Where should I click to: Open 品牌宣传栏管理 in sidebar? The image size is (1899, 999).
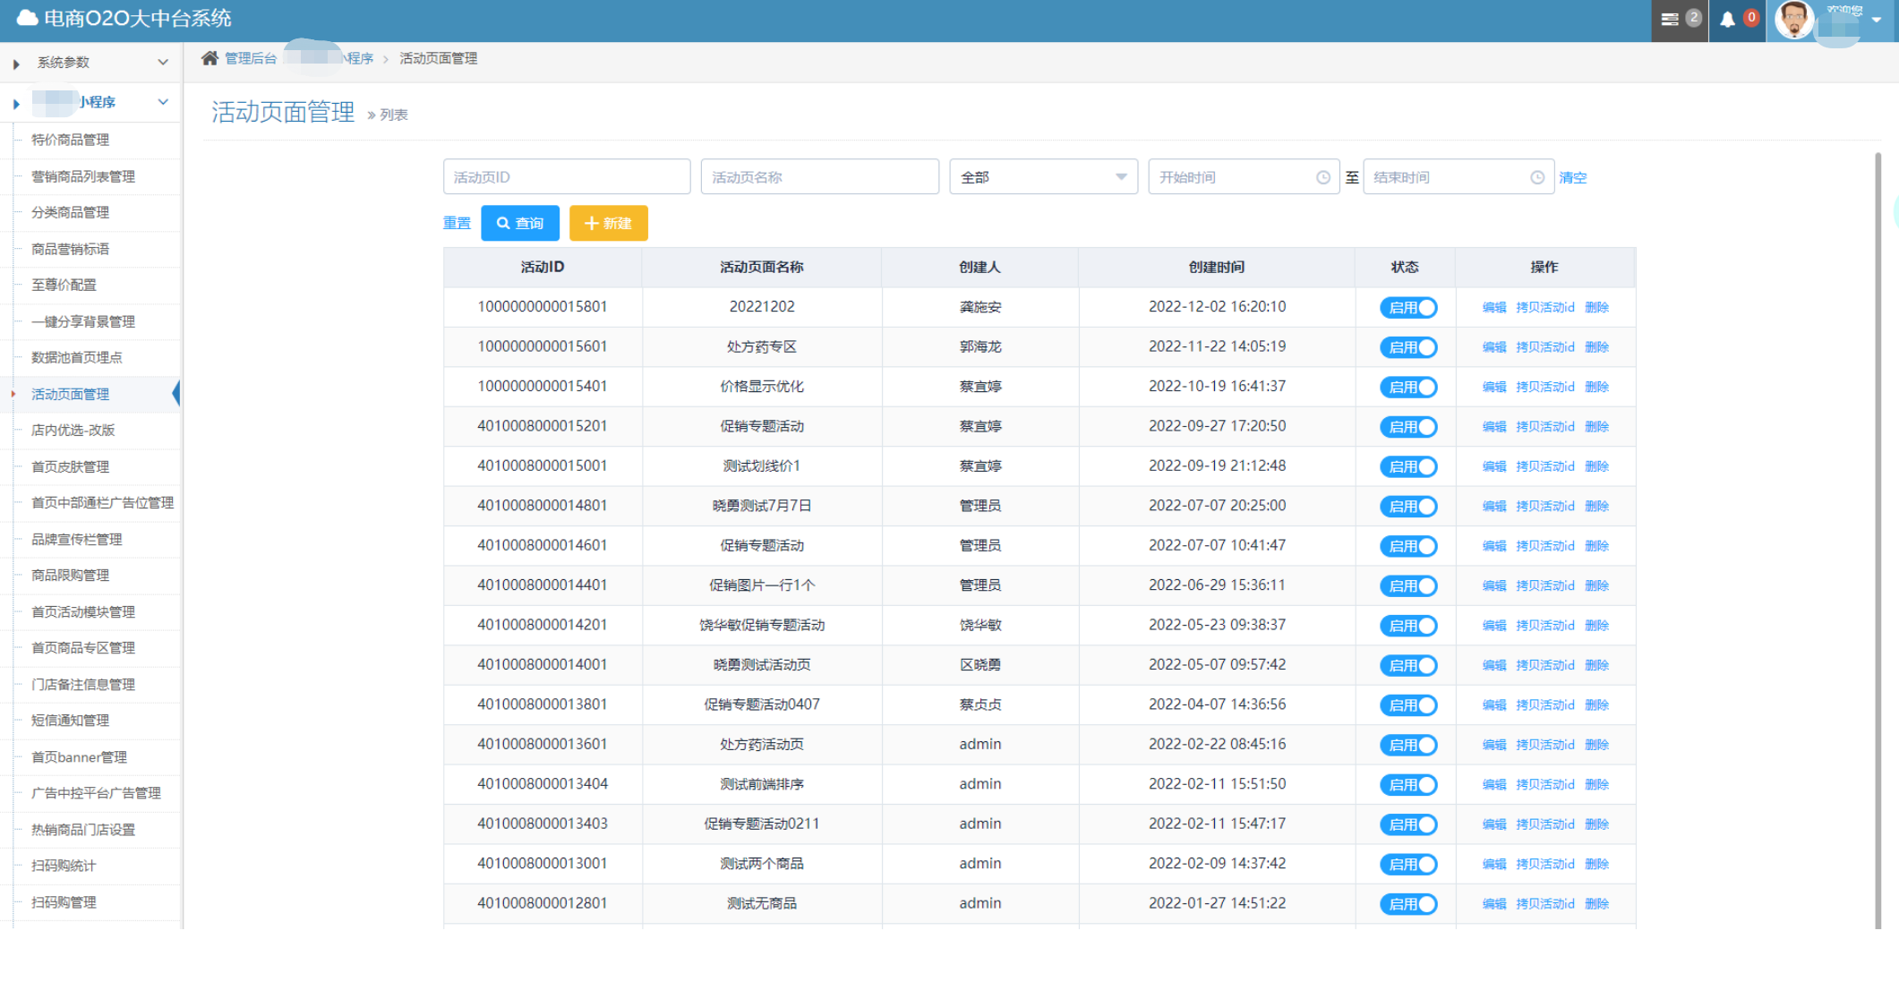[x=76, y=539]
